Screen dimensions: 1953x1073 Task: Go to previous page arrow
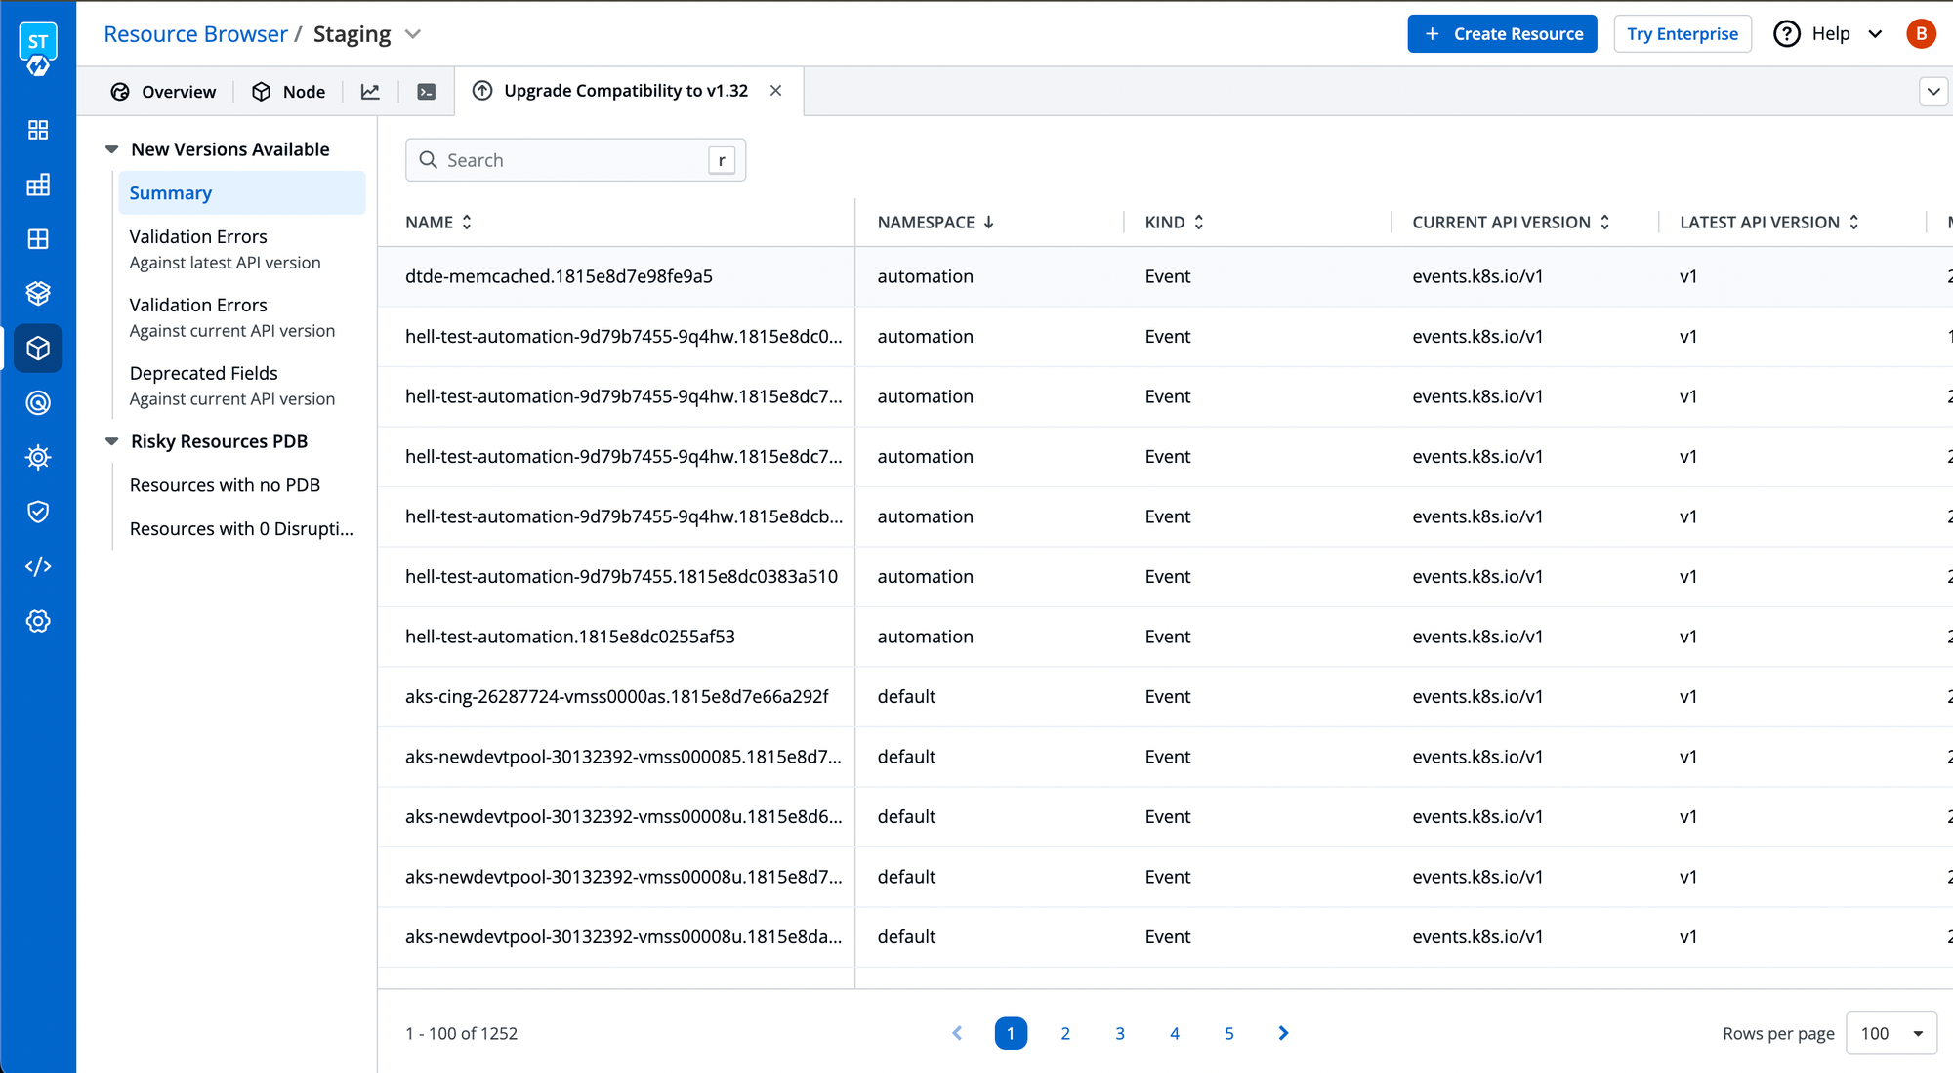pyautogui.click(x=957, y=1033)
